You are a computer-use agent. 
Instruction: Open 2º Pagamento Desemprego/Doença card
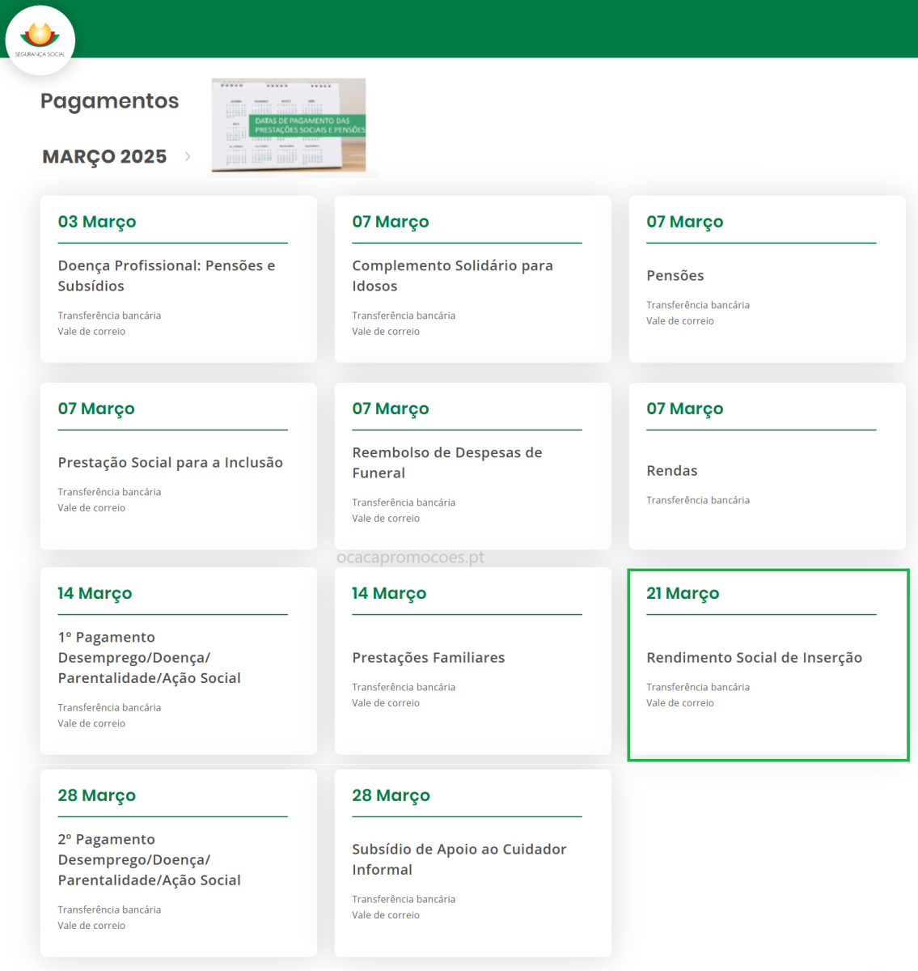[x=149, y=860]
